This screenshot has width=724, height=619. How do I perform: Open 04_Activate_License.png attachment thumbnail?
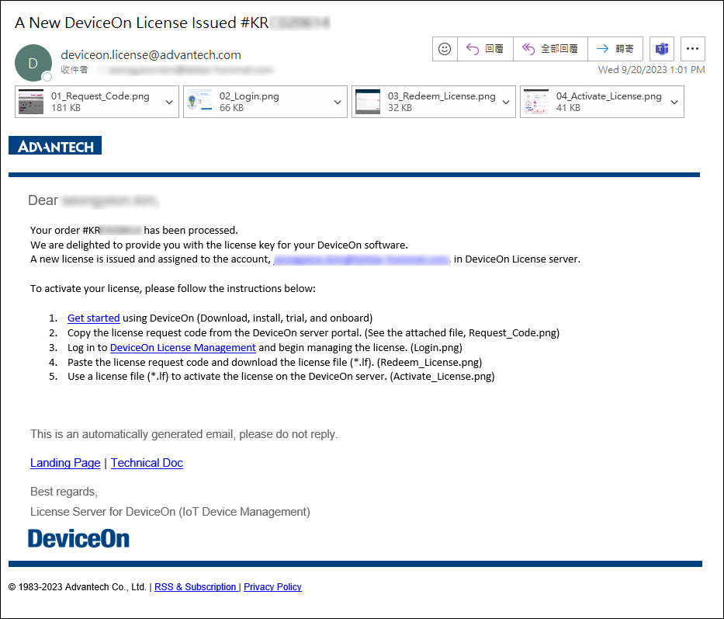click(x=536, y=102)
